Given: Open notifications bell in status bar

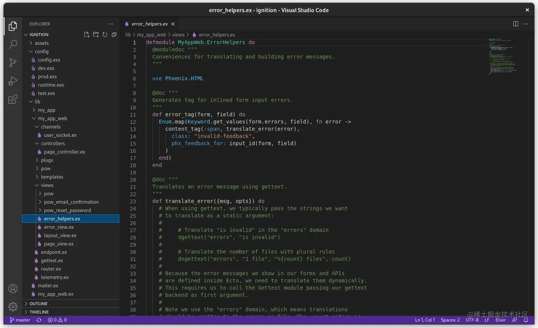Looking at the screenshot, I should tap(526, 320).
